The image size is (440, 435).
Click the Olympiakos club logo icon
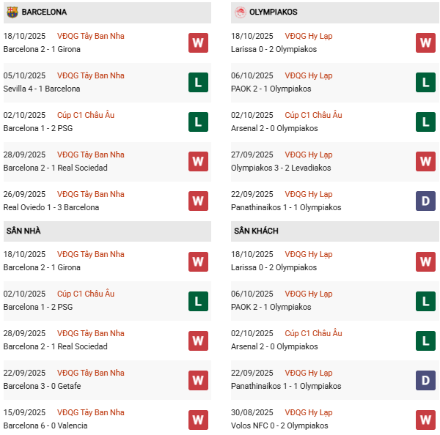pos(239,12)
